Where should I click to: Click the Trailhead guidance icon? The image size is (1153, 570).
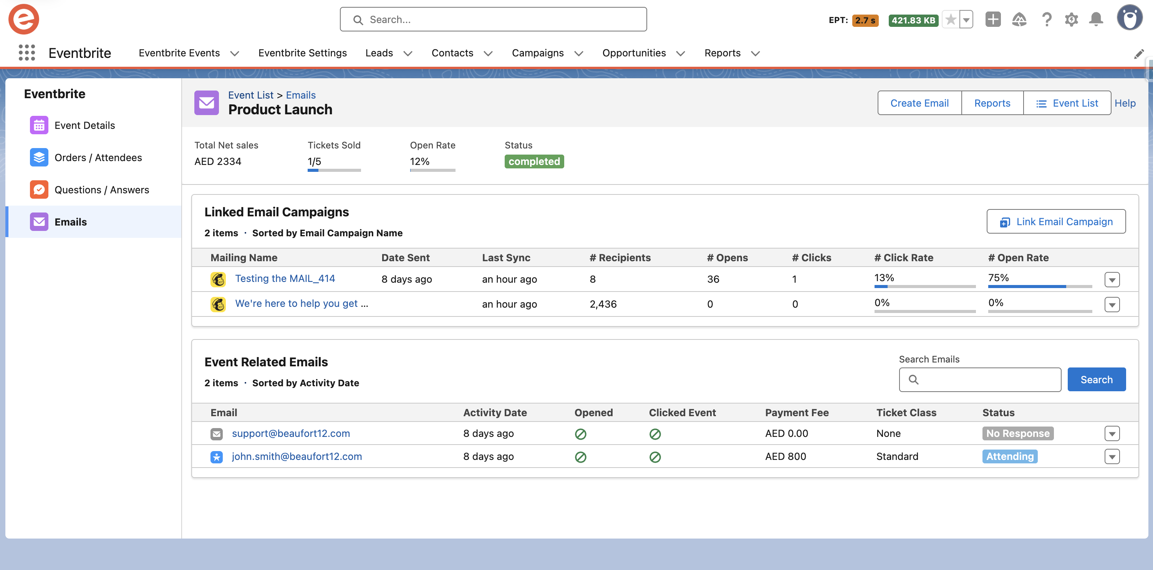(x=1019, y=19)
